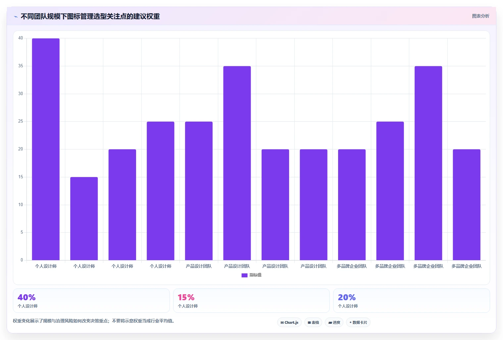Click the y-axis label 40
The image size is (503, 340).
click(21, 38)
